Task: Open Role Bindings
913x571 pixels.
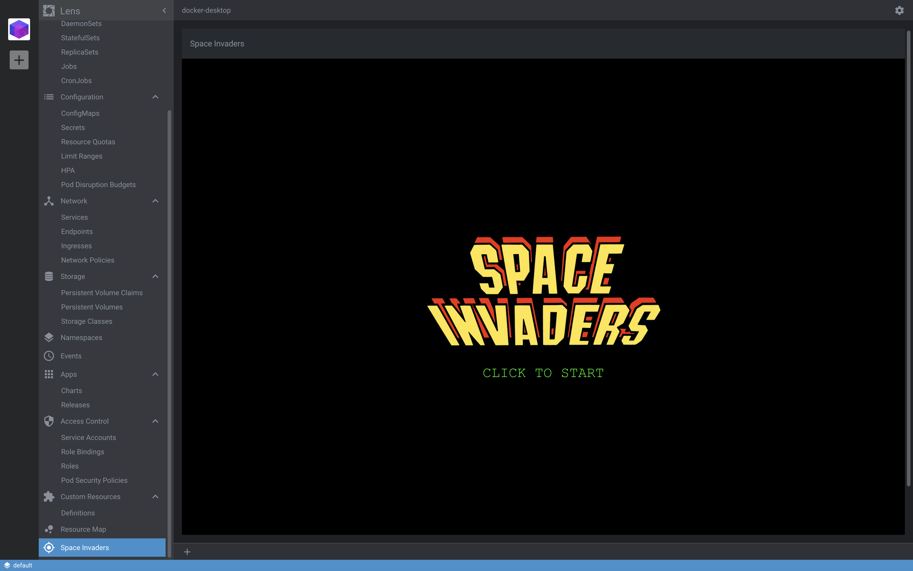Action: pyautogui.click(x=82, y=452)
